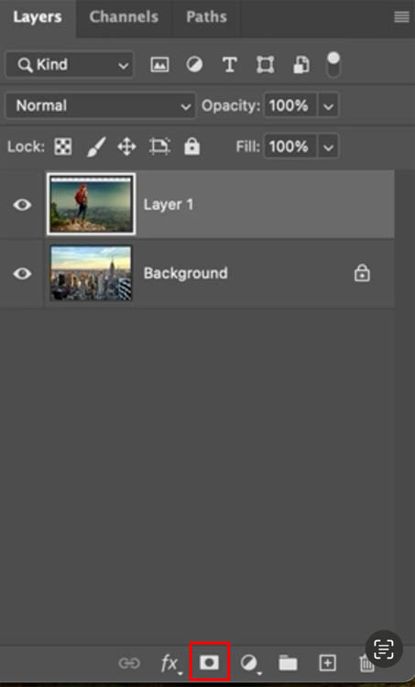
Task: Filter for type layers
Action: coord(230,65)
